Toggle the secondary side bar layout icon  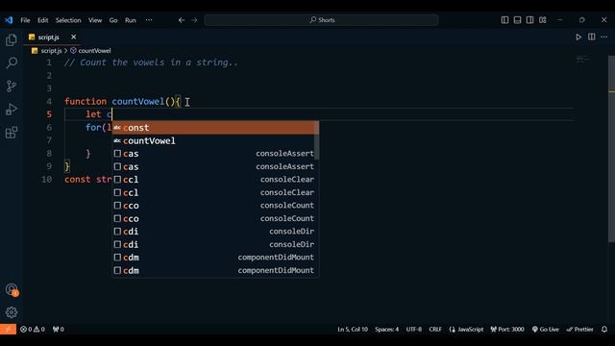point(529,20)
